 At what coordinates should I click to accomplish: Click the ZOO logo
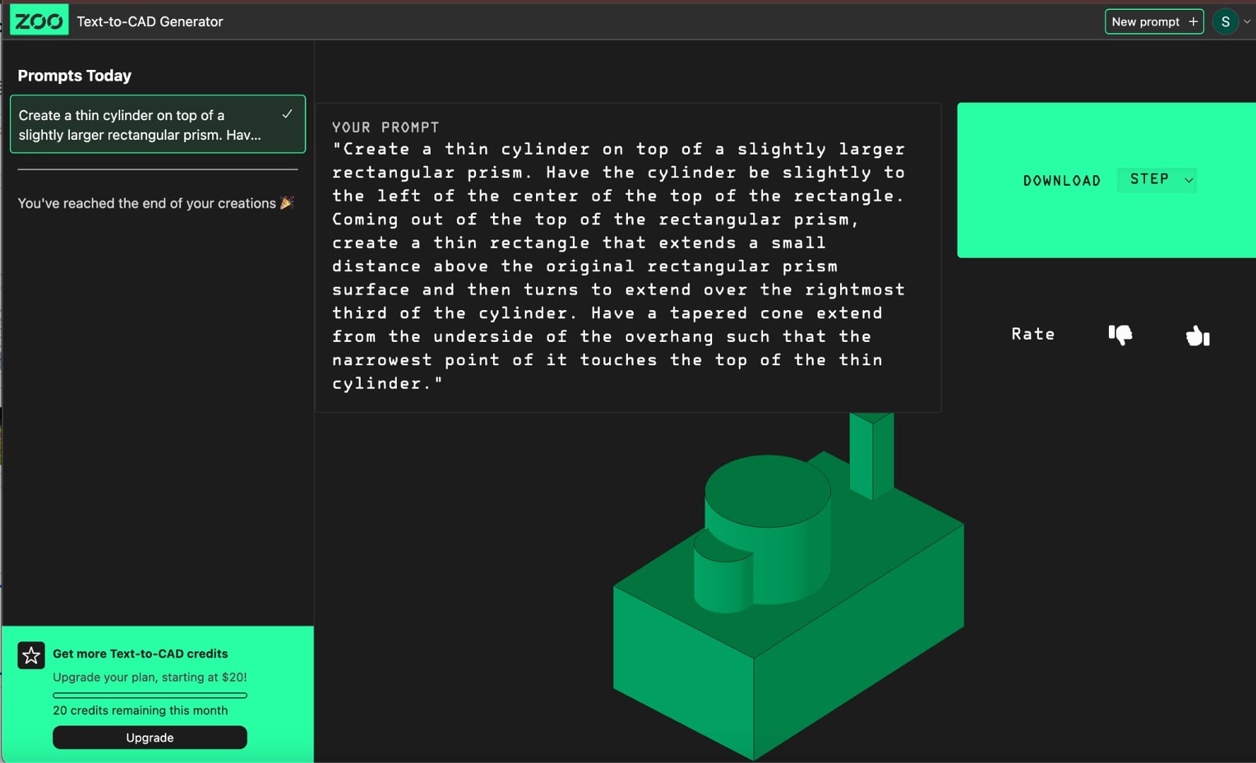39,21
